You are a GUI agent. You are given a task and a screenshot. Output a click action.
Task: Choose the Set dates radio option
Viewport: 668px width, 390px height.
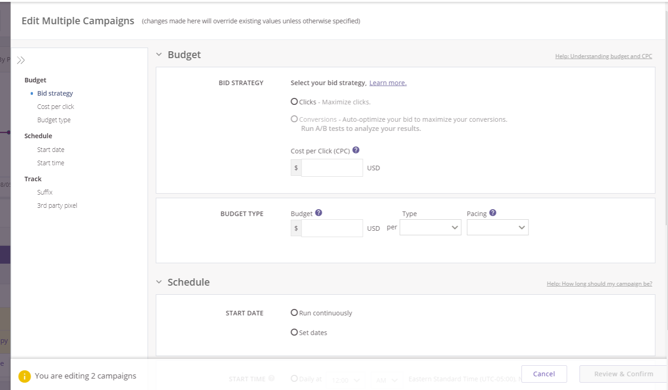[294, 332]
